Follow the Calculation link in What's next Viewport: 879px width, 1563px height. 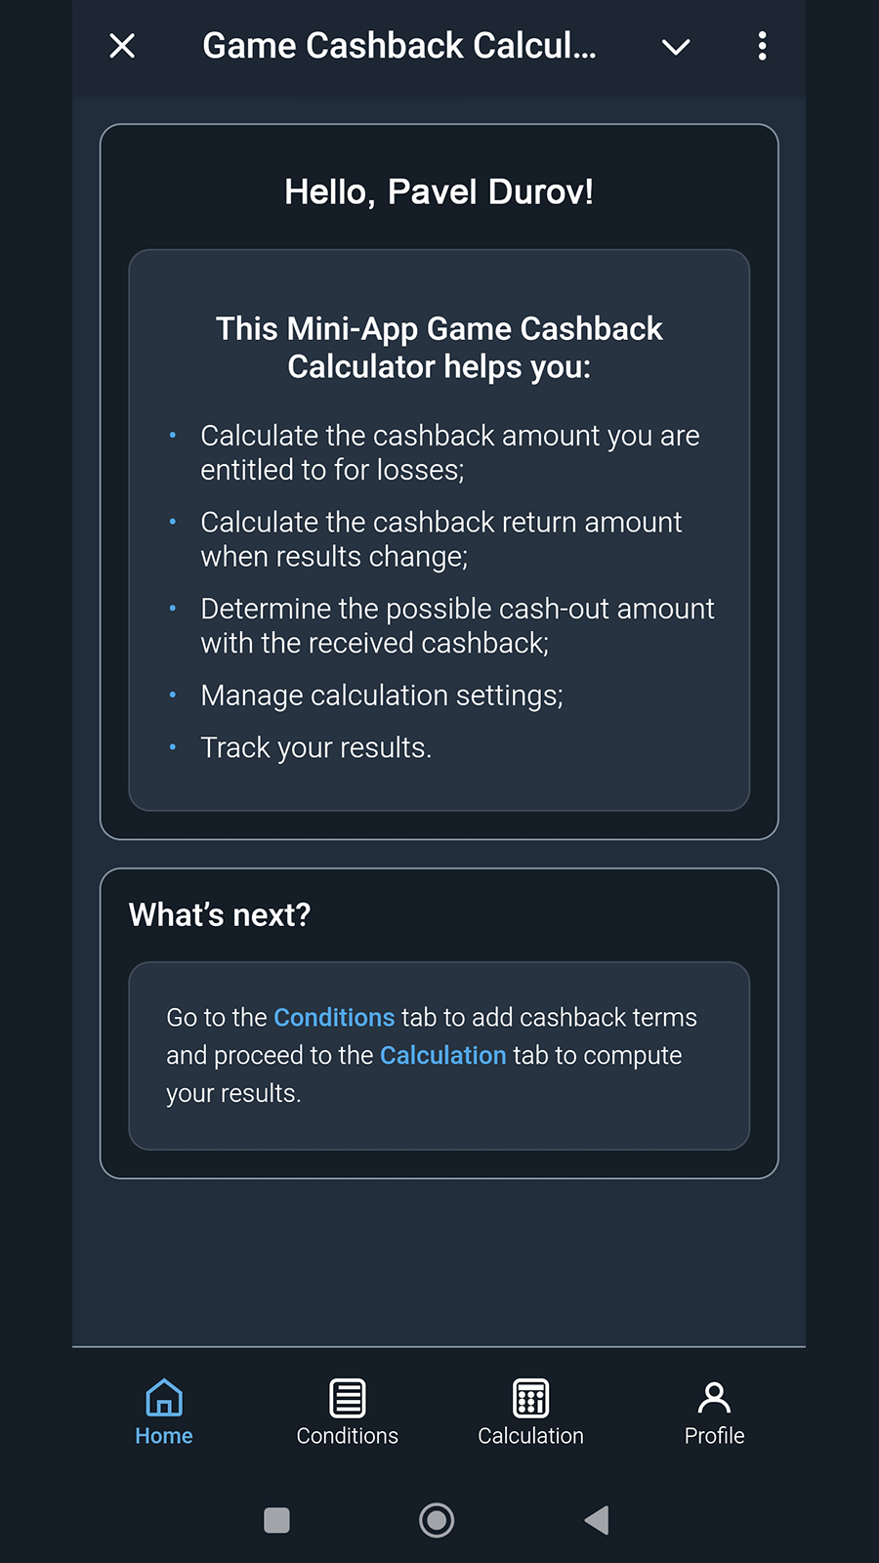[x=442, y=1055]
